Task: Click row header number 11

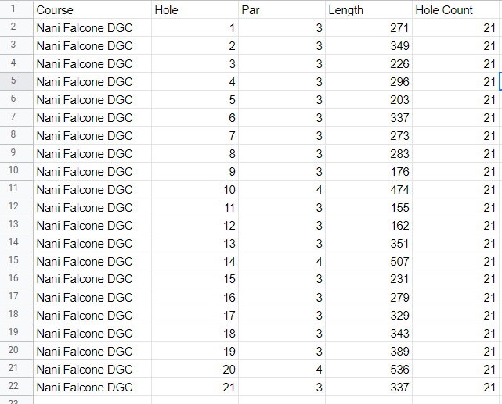Action: [x=13, y=189]
